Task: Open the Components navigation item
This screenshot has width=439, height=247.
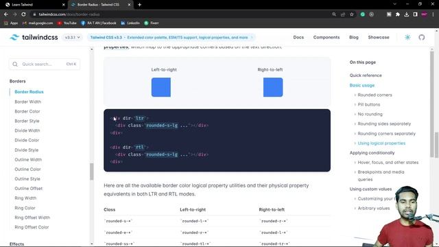Action: pyautogui.click(x=327, y=37)
